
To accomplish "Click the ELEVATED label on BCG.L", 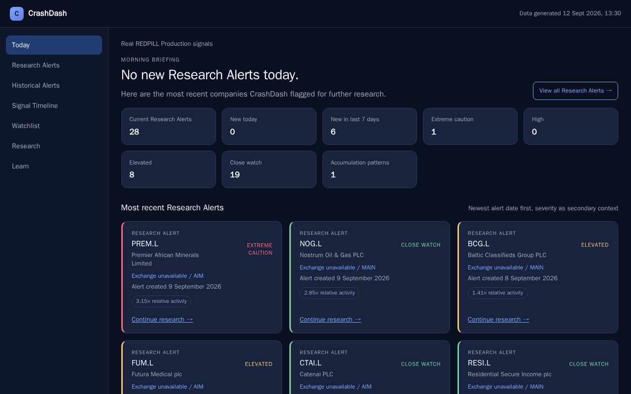I will tap(595, 245).
